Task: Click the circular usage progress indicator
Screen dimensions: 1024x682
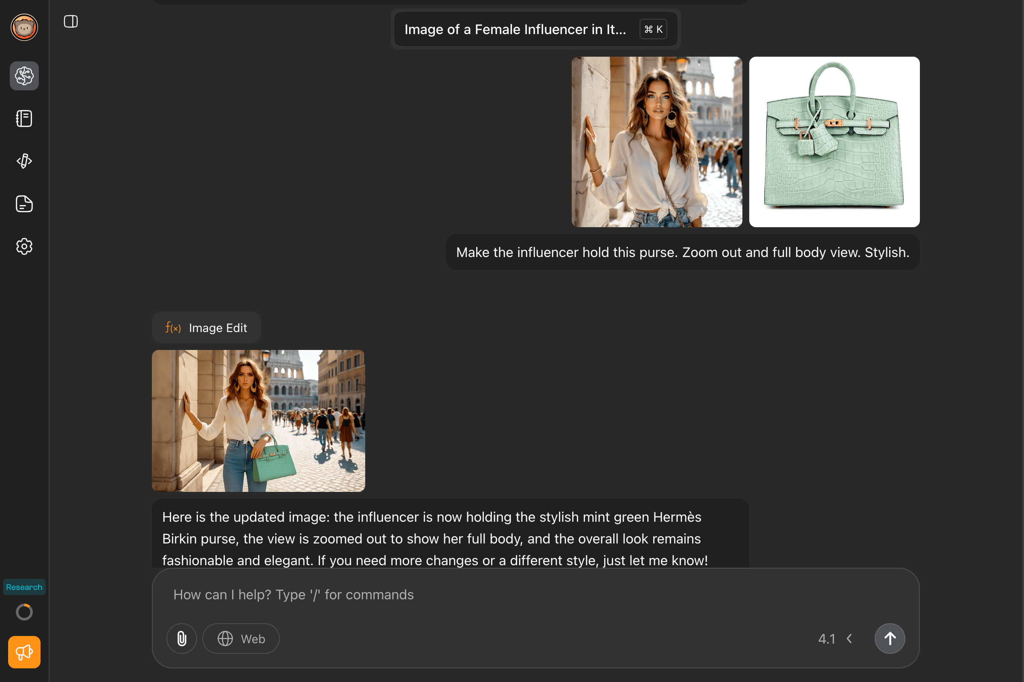Action: [x=24, y=612]
